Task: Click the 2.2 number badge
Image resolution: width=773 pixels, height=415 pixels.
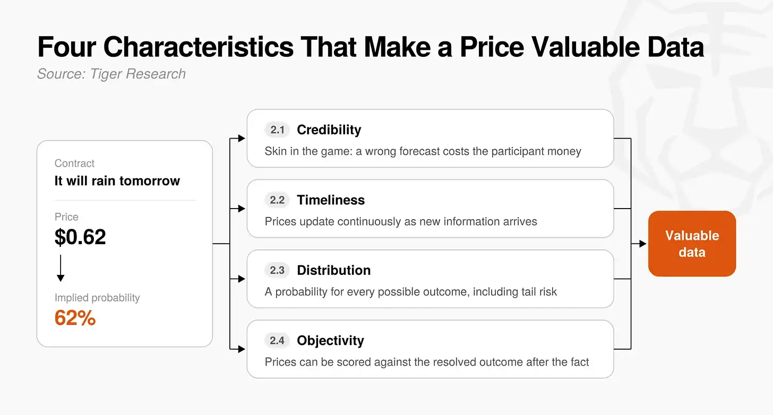Action: point(277,200)
